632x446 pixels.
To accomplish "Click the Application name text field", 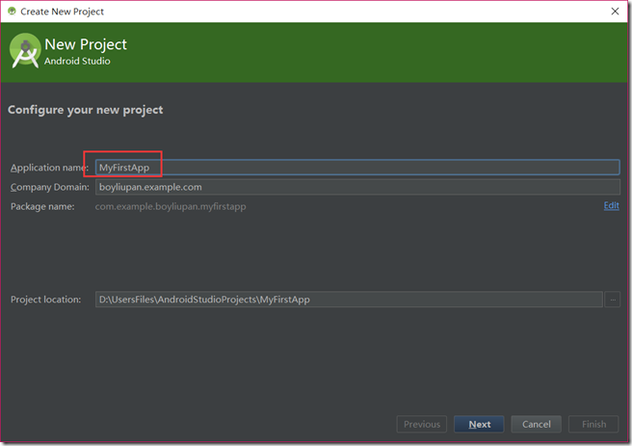I will click(356, 168).
